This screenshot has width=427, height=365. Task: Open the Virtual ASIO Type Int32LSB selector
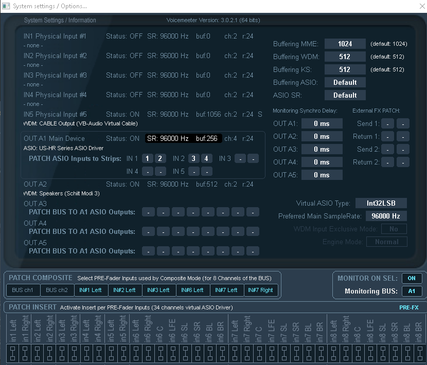click(381, 203)
